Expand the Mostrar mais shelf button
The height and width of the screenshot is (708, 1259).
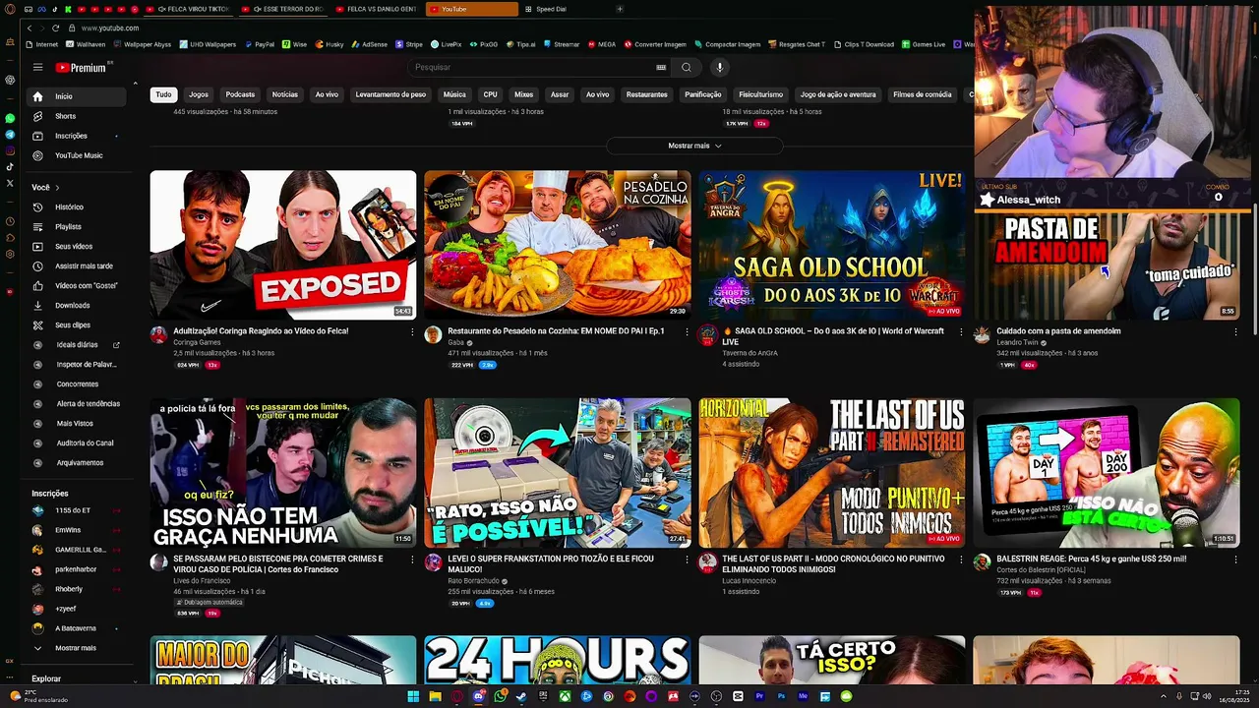point(694,146)
